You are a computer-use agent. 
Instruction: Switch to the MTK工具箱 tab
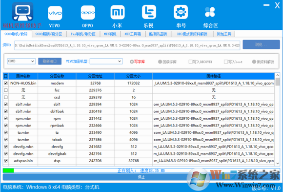click(x=133, y=34)
